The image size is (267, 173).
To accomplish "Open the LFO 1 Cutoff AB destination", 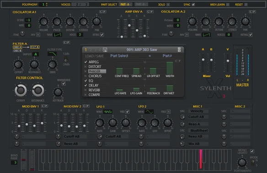I will [x=117, y=137].
